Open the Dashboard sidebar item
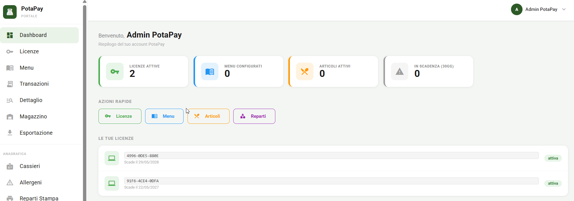 39,35
